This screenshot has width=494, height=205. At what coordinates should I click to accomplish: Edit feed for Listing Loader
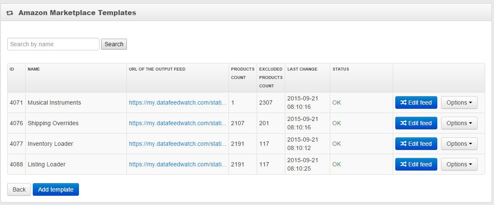416,164
